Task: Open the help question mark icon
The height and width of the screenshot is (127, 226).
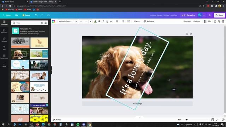Action: 223,120
